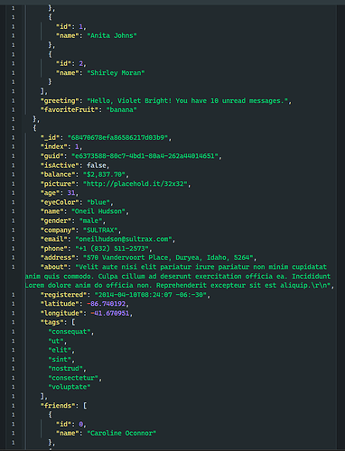Click the name value "Anita Johns"
Viewport: 345px width, 451px height.
click(112, 35)
